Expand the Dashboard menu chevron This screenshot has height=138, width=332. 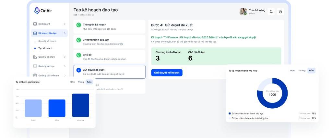[x=65, y=24]
